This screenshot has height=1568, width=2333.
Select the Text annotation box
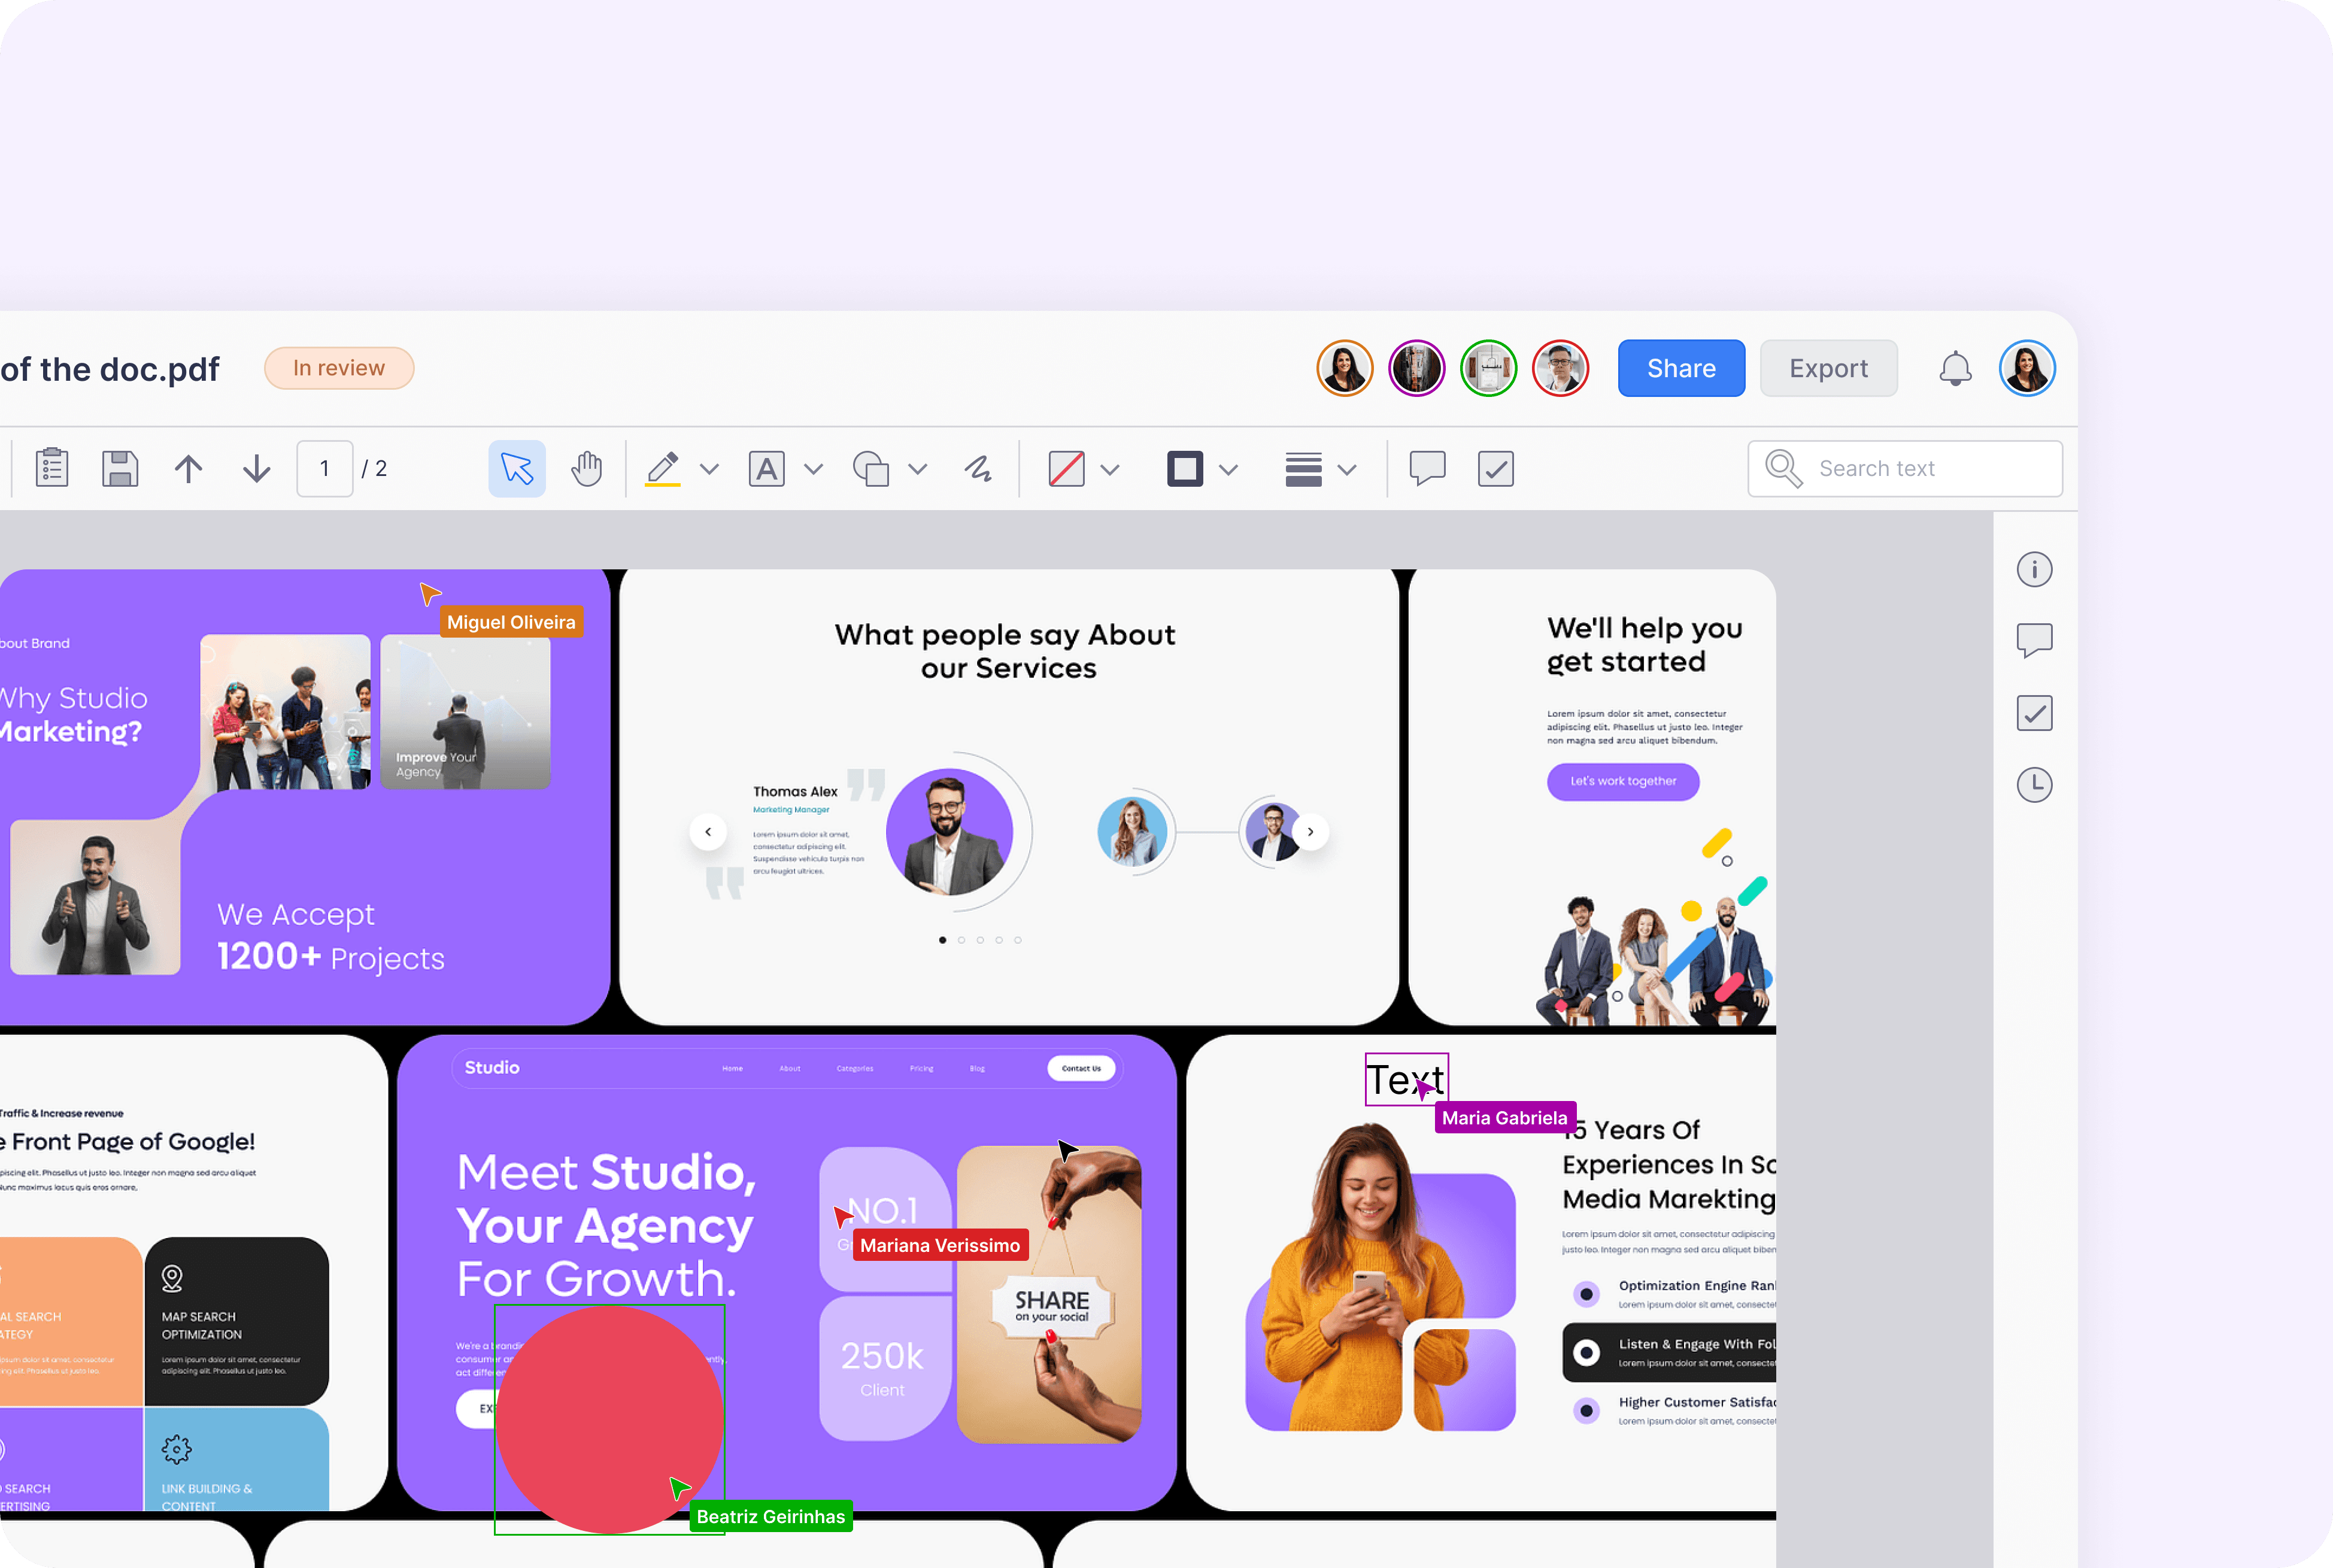1406,1079
